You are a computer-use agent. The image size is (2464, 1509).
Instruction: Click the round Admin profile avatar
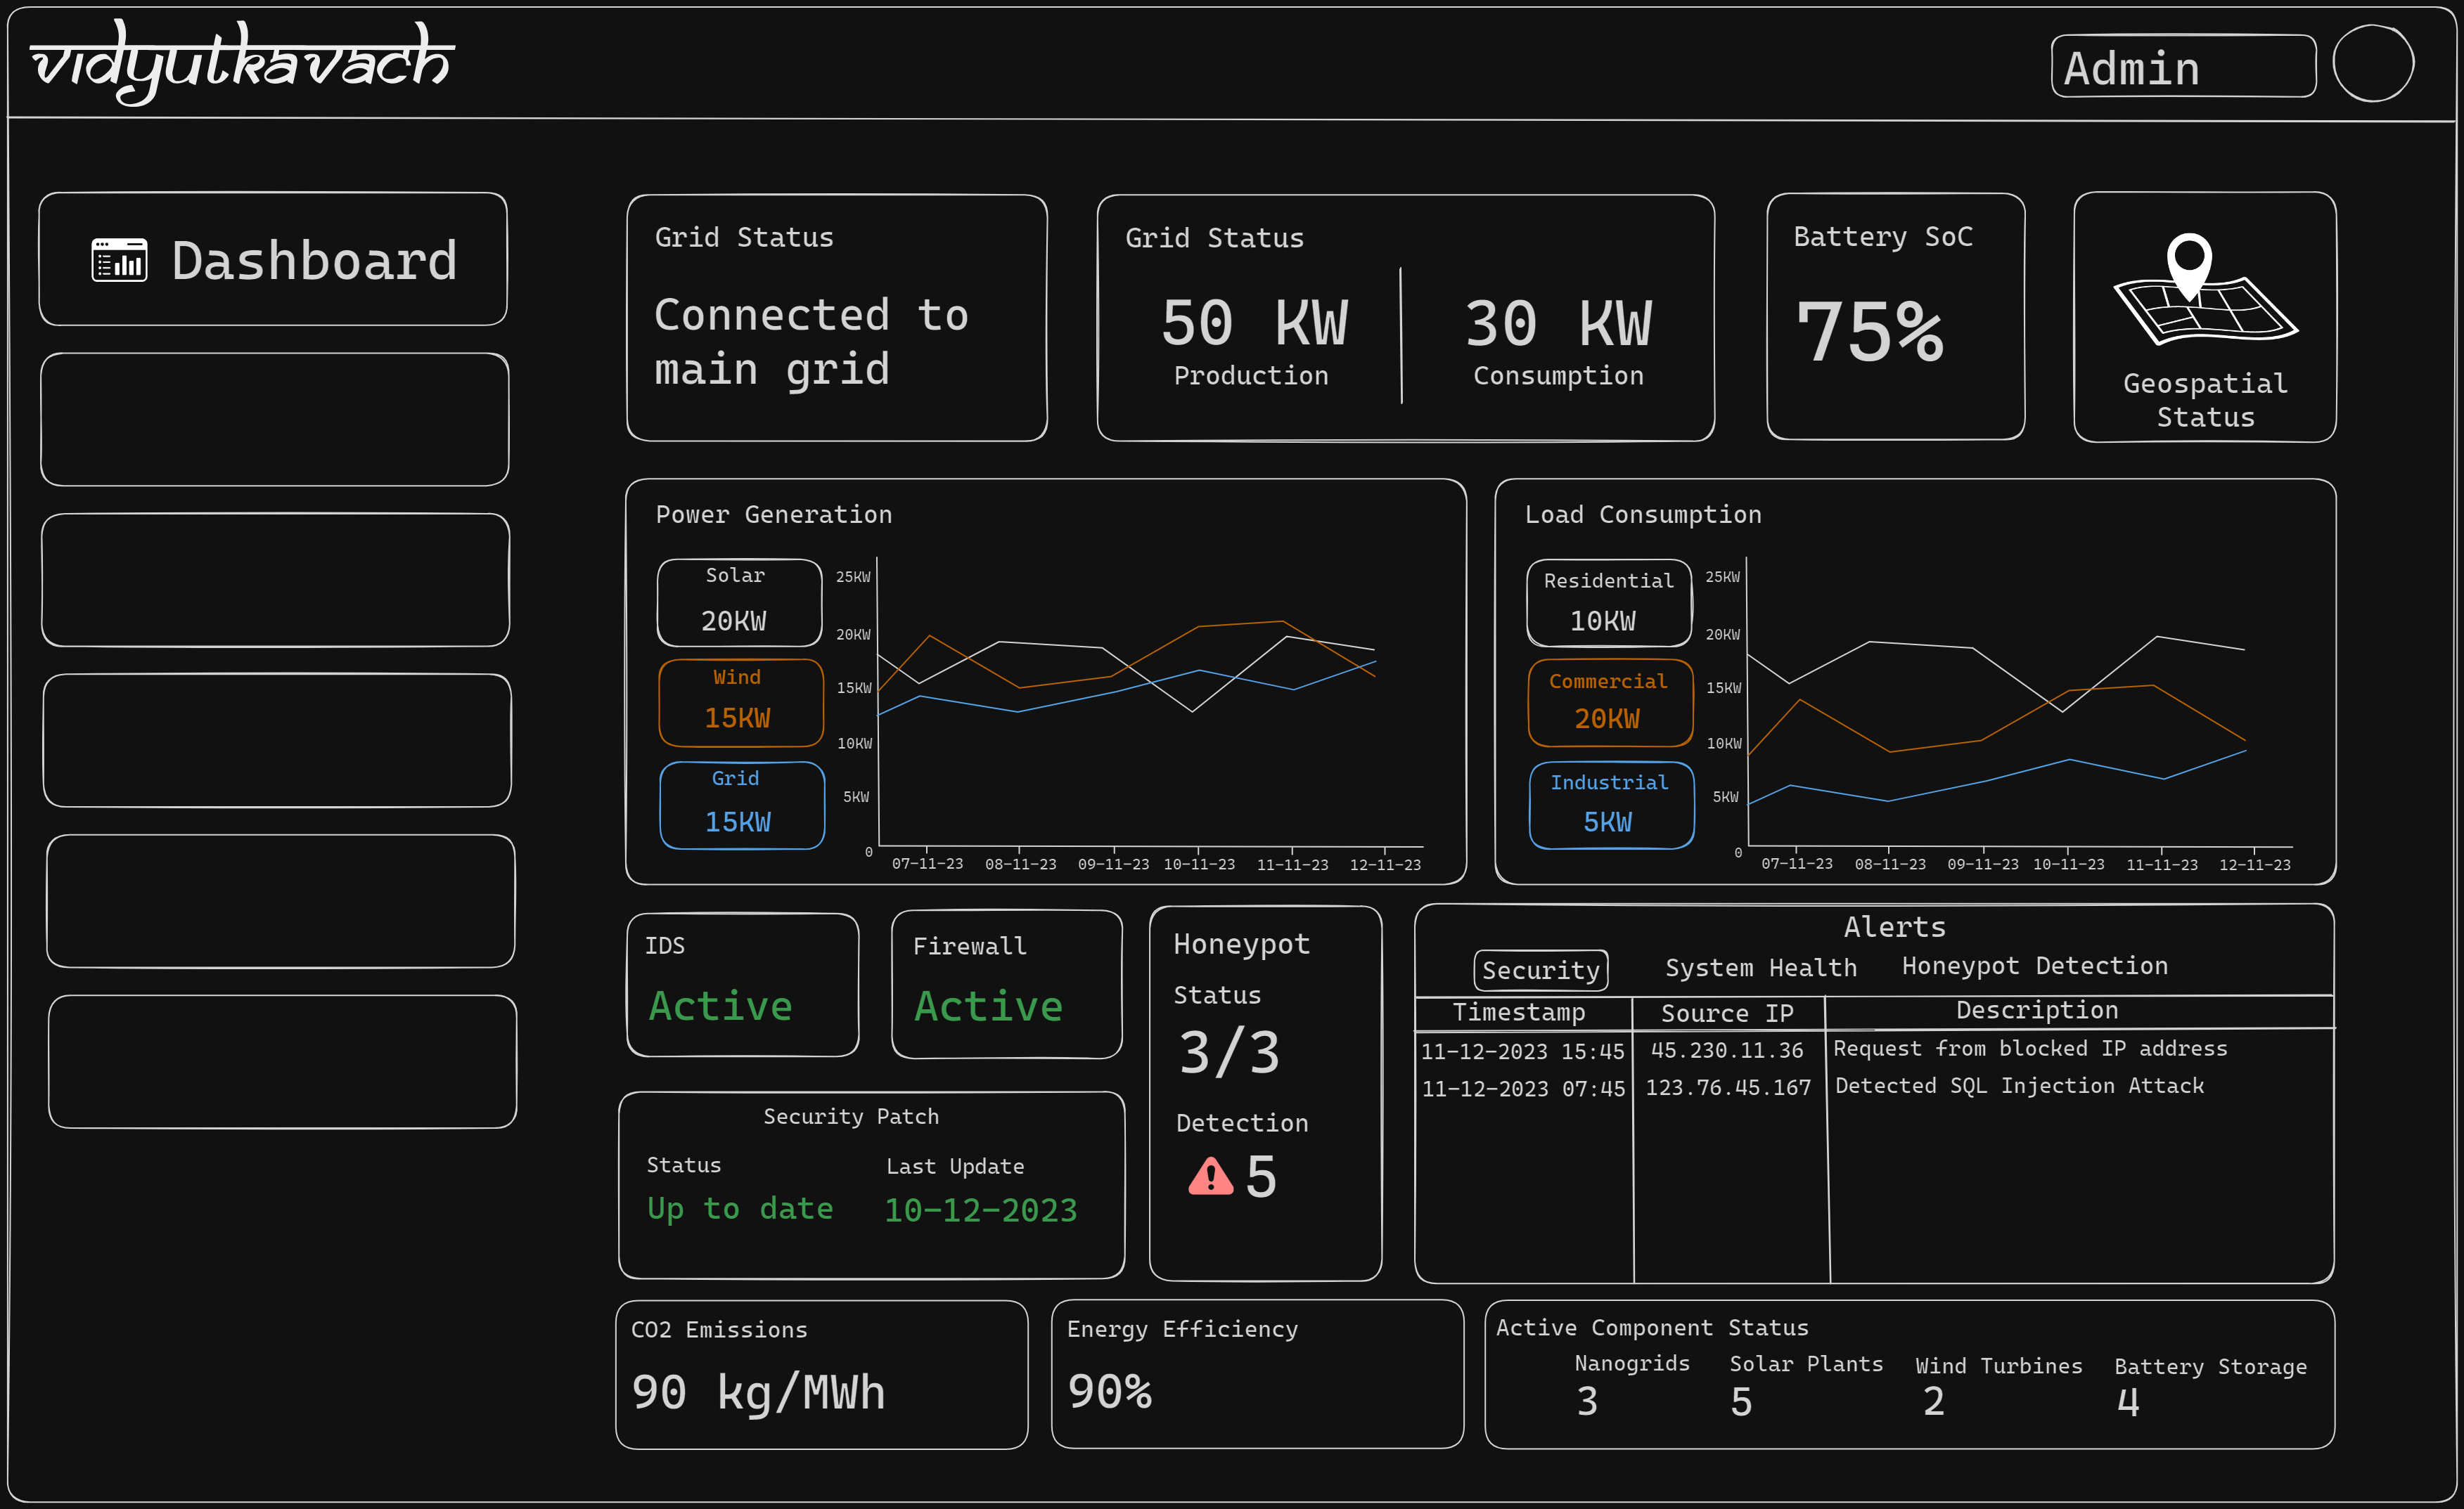tap(2372, 64)
